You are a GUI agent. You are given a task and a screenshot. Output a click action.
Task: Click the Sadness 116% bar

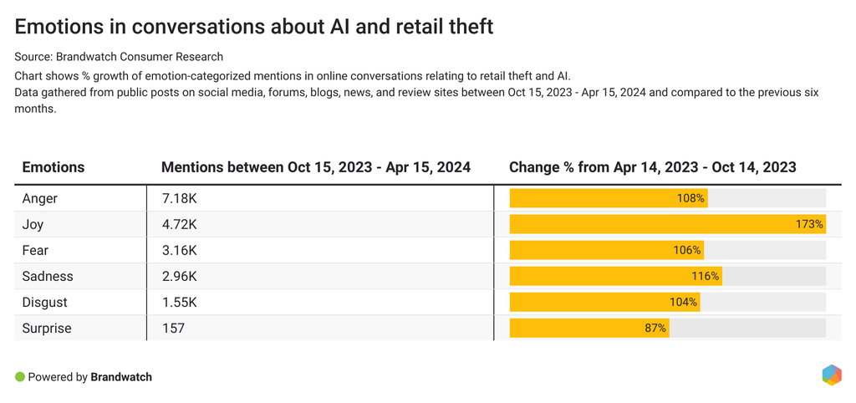pos(615,277)
